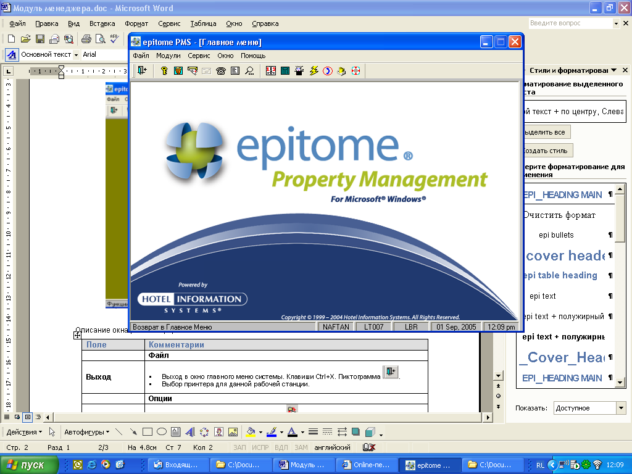
Task: Select the Arrow drawing tool
Action: [133, 432]
